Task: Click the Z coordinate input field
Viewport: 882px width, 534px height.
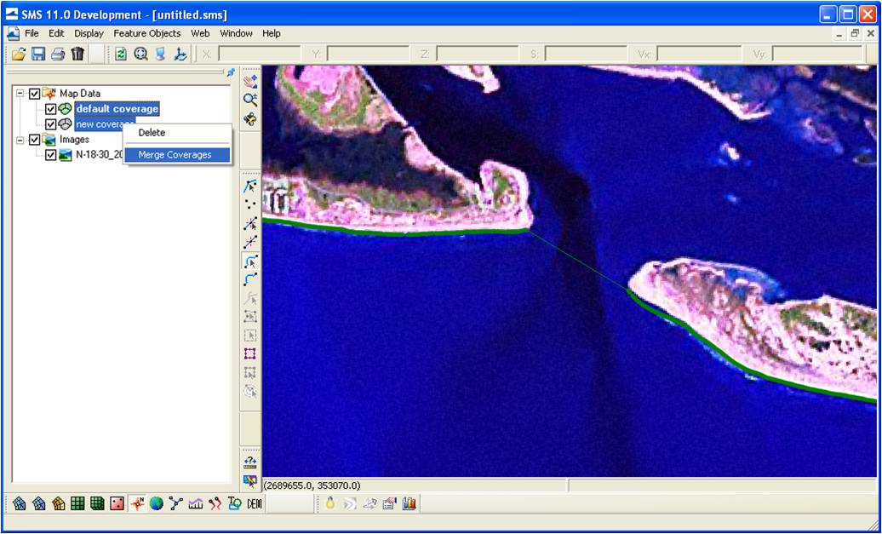Action: point(477,54)
